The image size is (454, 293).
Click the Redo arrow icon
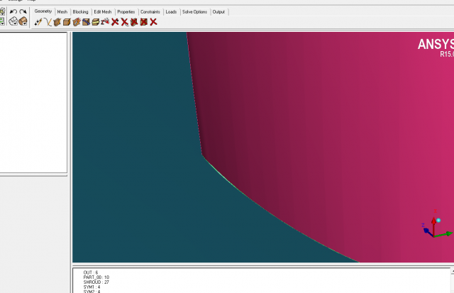coord(23,11)
